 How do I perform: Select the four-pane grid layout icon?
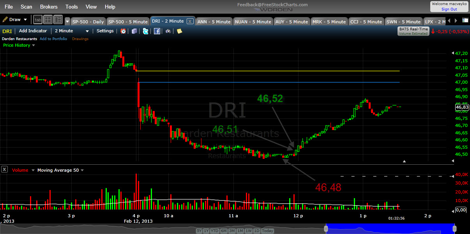(x=48, y=19)
